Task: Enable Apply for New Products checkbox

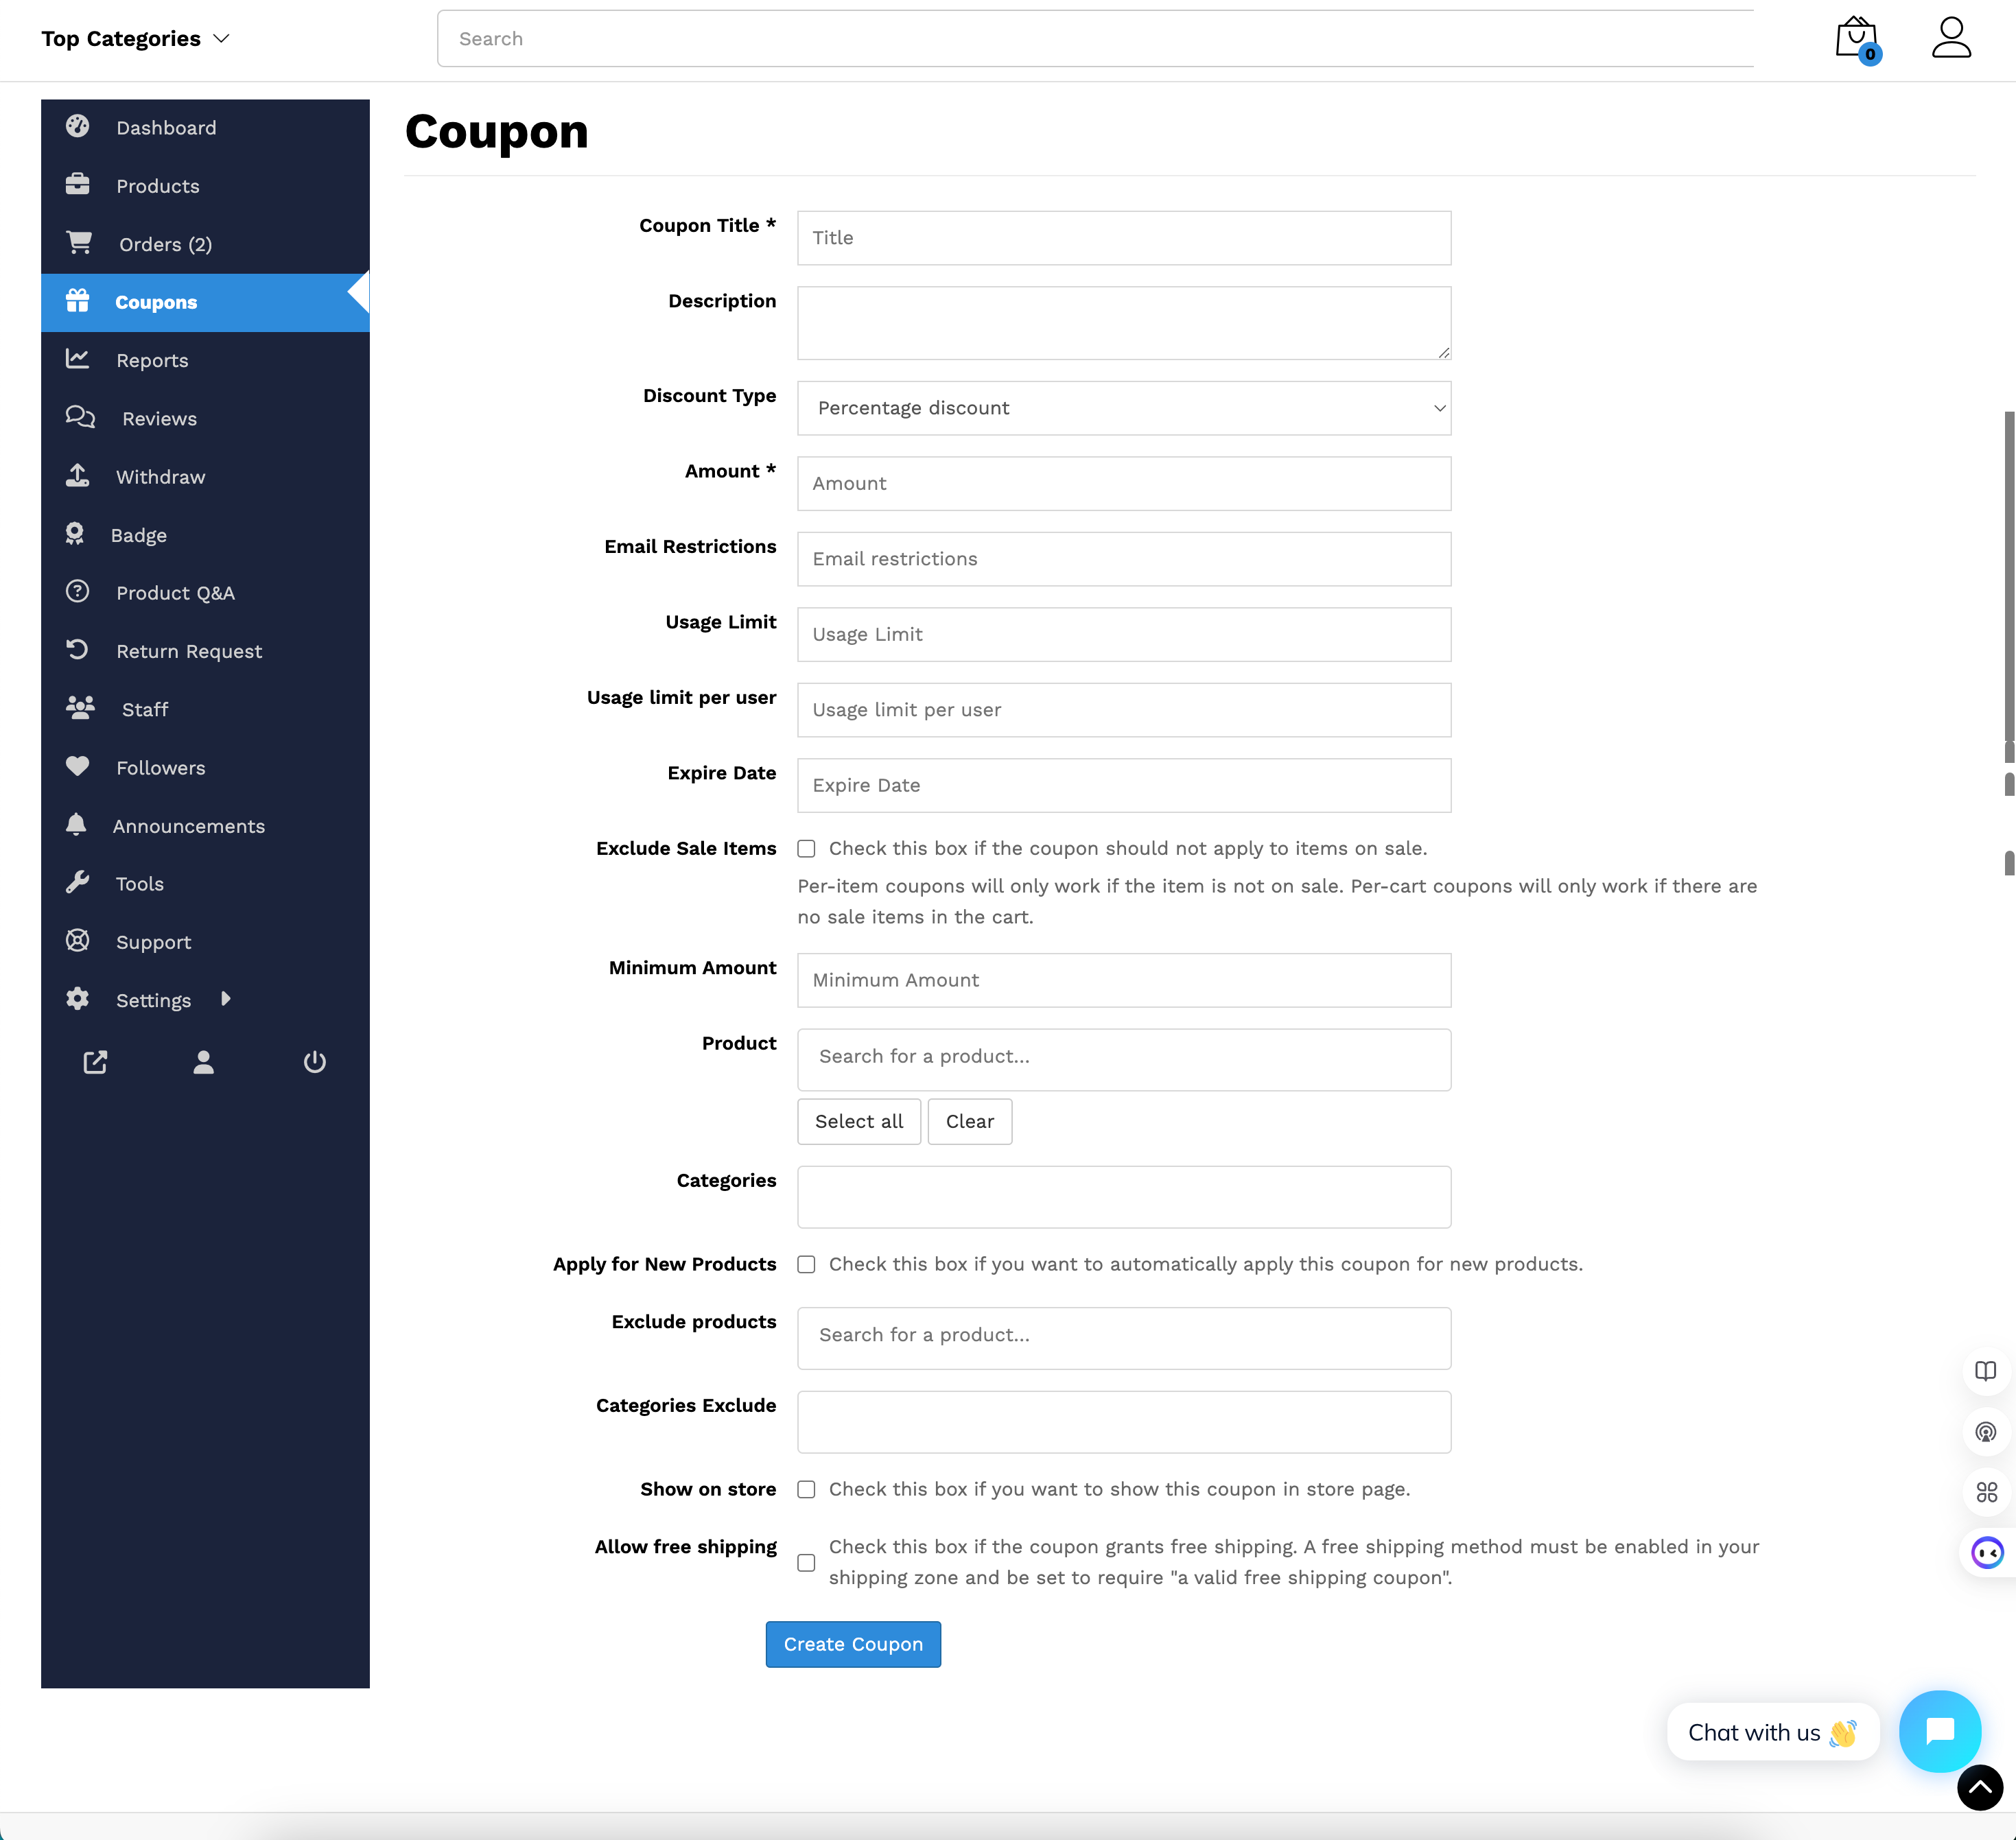Action: tap(806, 1265)
